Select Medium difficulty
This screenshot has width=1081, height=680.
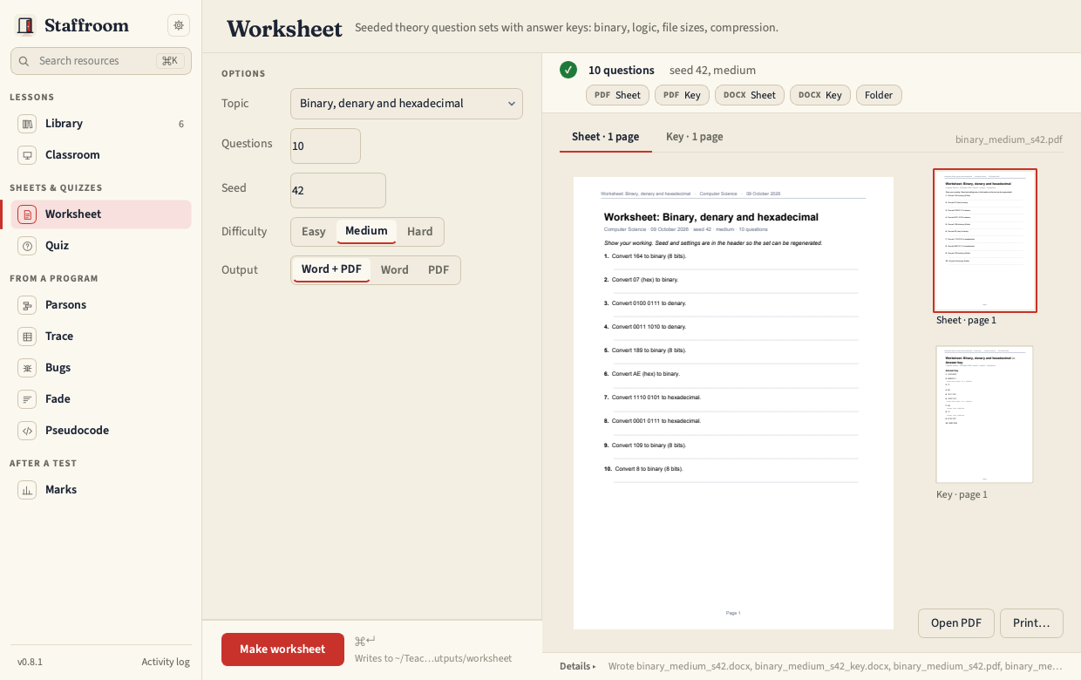click(366, 231)
